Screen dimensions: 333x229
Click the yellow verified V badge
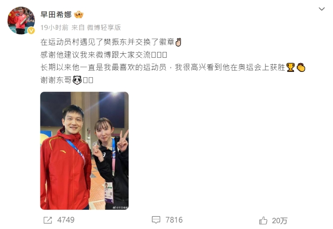[x=31, y=30]
